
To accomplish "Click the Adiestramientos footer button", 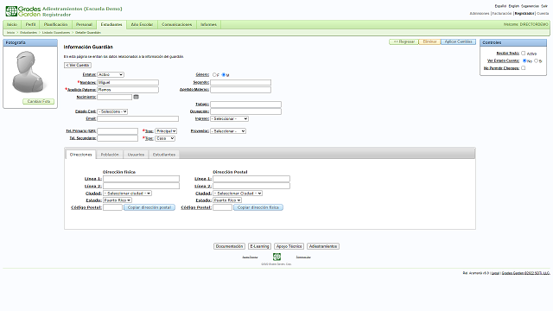I will point(323,246).
